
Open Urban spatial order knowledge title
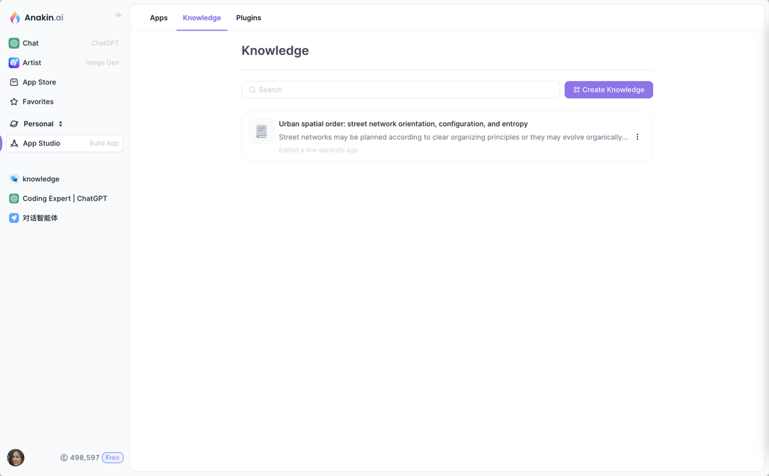click(403, 124)
